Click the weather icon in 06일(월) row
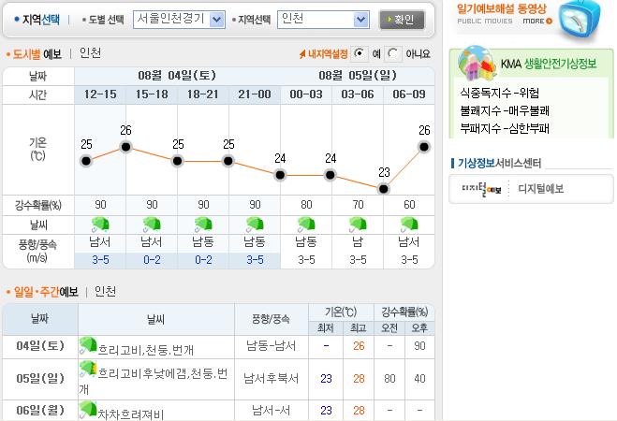Screen dimensions: 617x421 point(88,410)
